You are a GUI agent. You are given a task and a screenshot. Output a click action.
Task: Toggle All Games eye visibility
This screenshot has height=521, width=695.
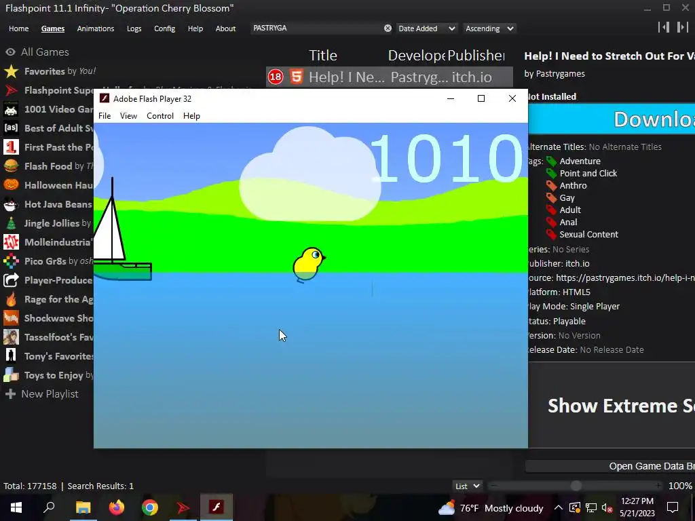click(x=10, y=52)
